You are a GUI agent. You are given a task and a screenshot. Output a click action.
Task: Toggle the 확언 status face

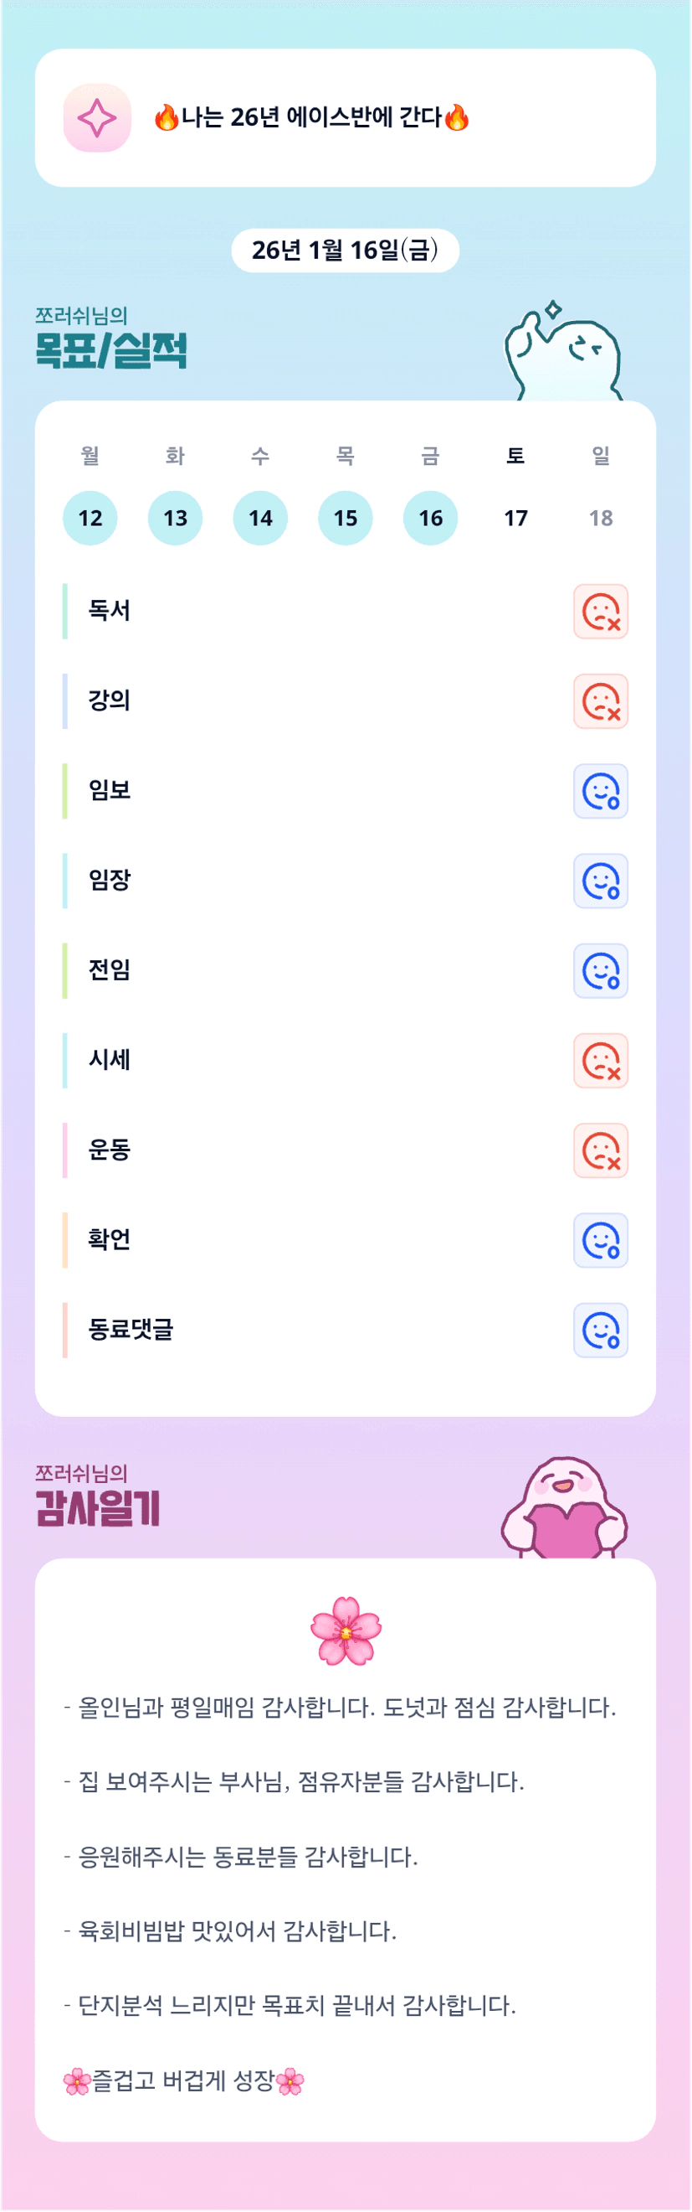coord(600,1240)
